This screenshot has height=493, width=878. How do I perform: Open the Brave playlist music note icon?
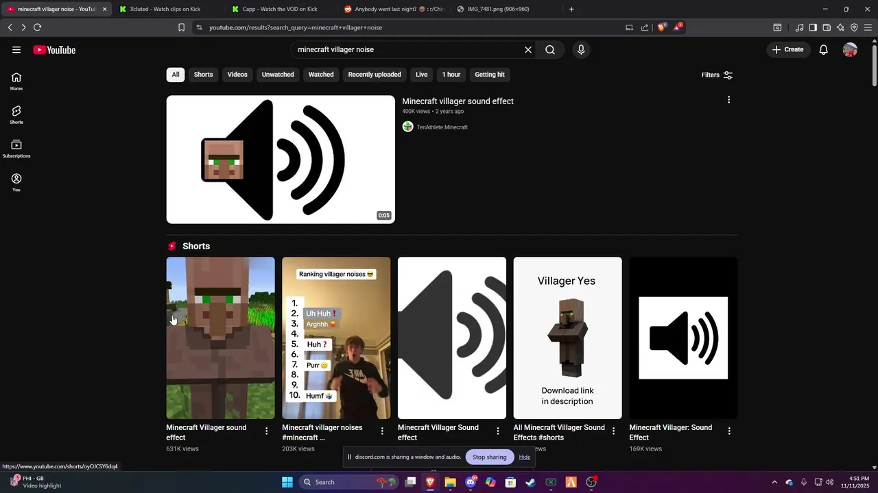point(799,27)
